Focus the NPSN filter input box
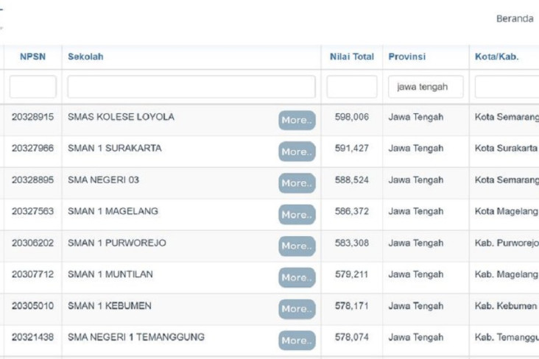 coord(33,87)
